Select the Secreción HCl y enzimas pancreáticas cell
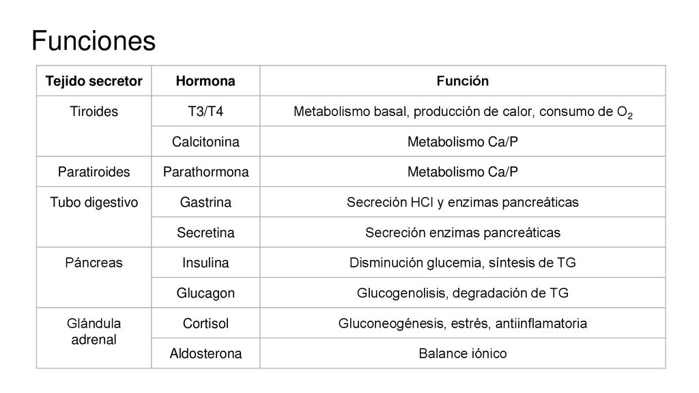 coord(463,202)
